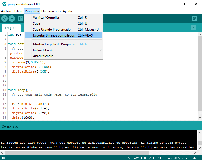Click console scrollbar up arrow
Viewport: 202px width, 160px height.
200,133
